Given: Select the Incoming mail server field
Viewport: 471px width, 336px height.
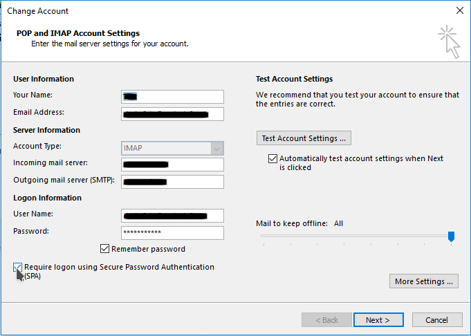Looking at the screenshot, I should click(x=172, y=164).
